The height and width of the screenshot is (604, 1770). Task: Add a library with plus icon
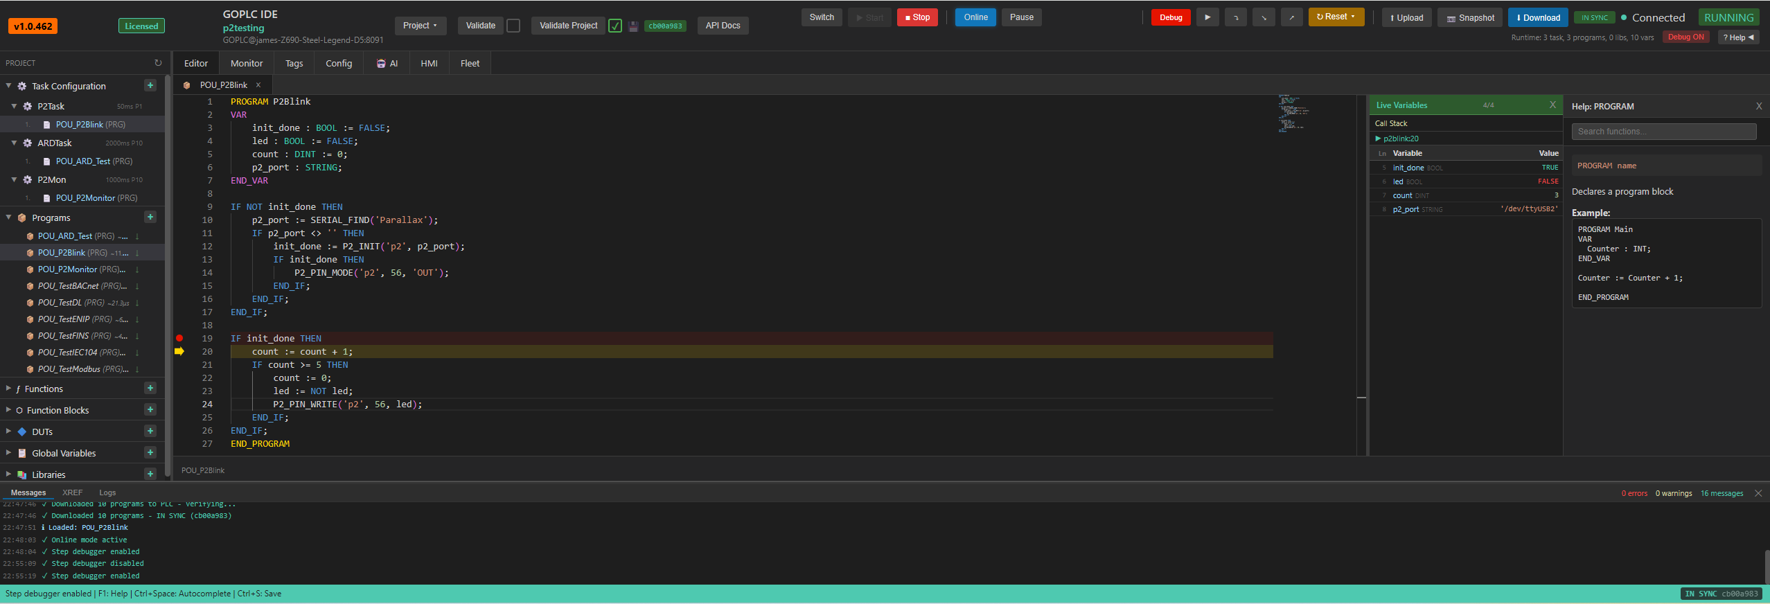pos(150,474)
